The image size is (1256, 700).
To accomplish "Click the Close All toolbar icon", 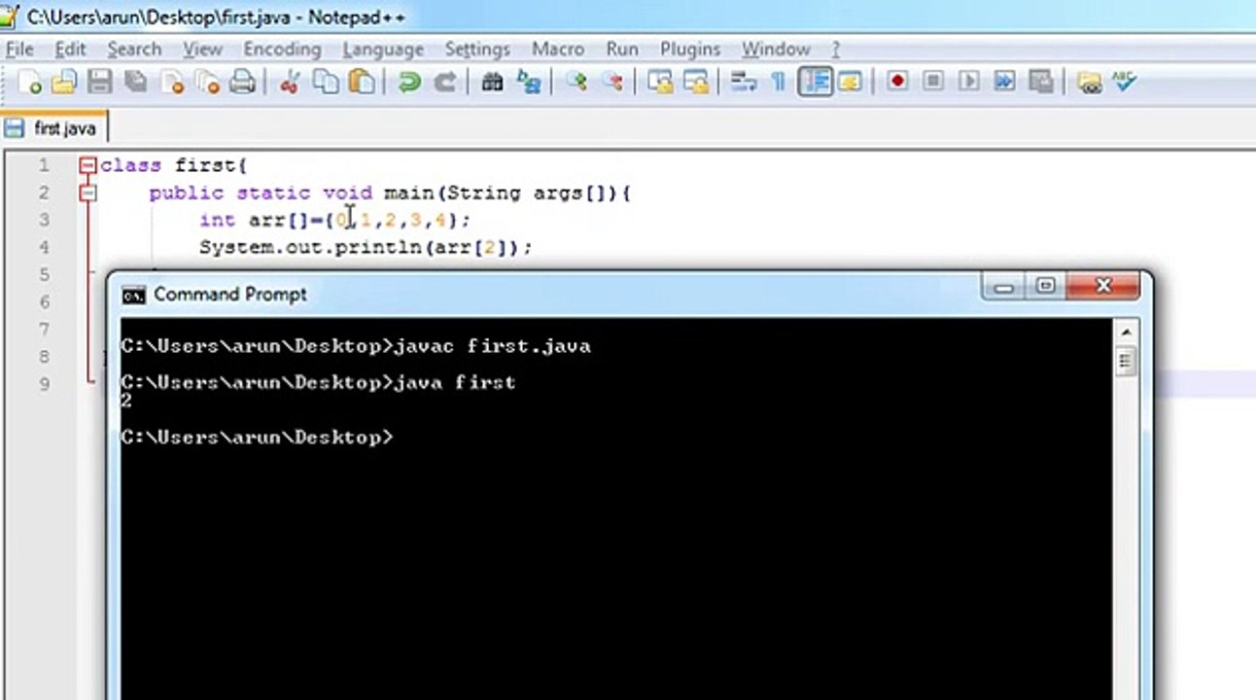I will 207,83.
